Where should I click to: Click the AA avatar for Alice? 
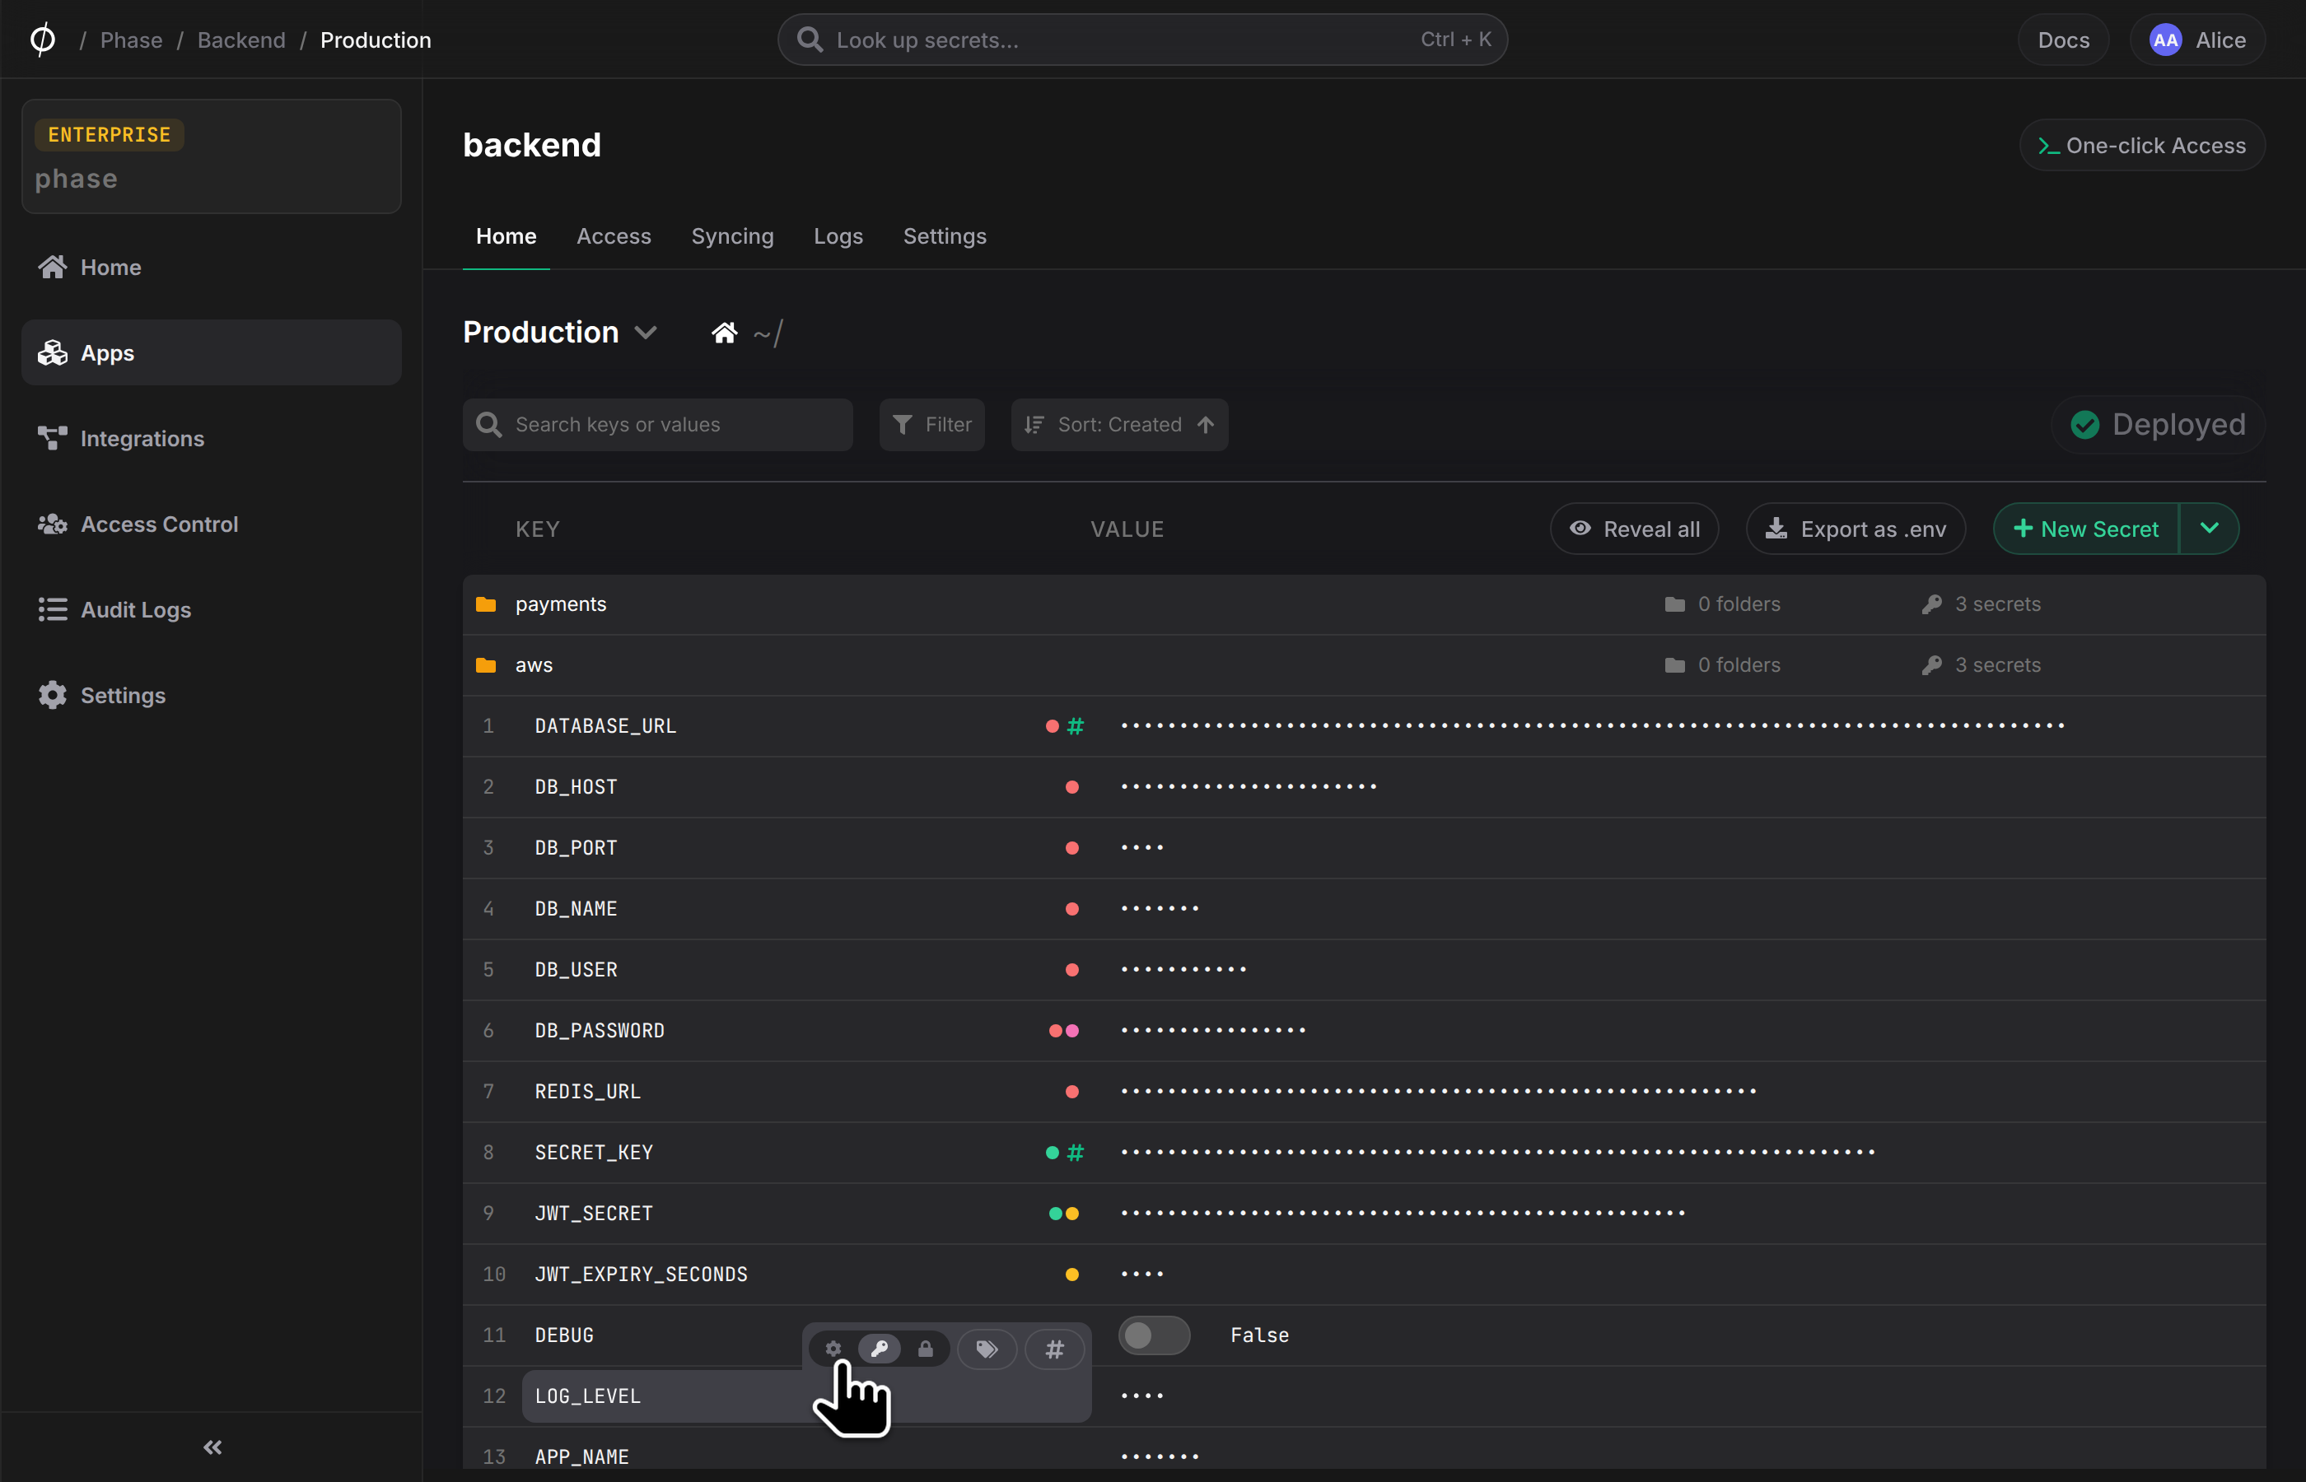point(2164,40)
